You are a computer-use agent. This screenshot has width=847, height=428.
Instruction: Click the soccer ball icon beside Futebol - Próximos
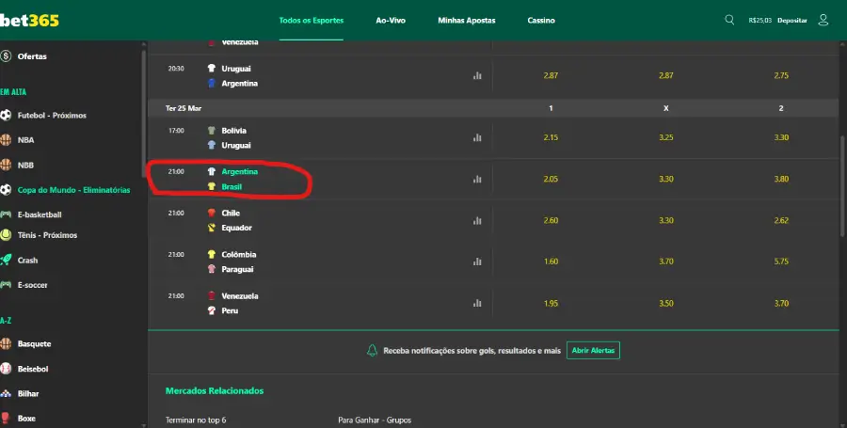point(6,115)
